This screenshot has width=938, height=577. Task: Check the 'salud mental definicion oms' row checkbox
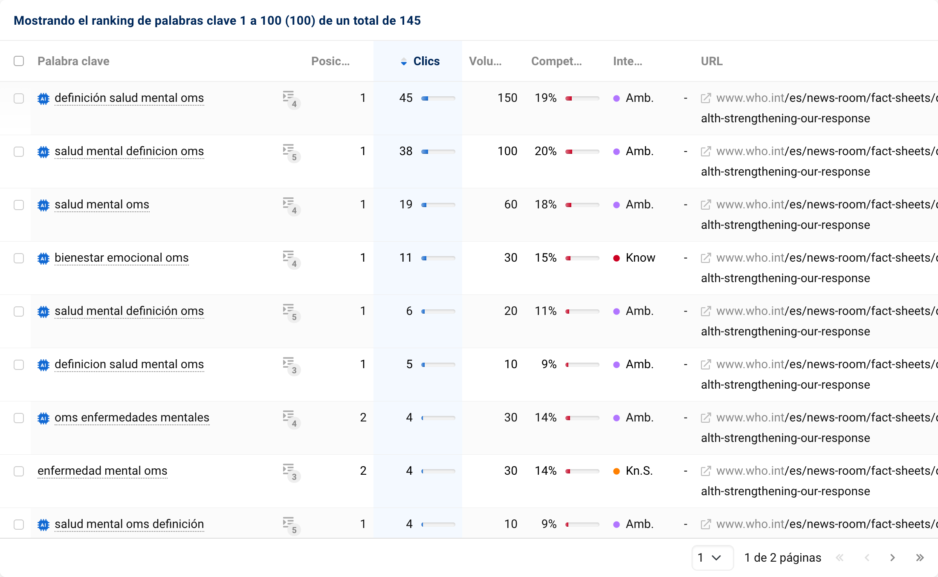(x=19, y=152)
